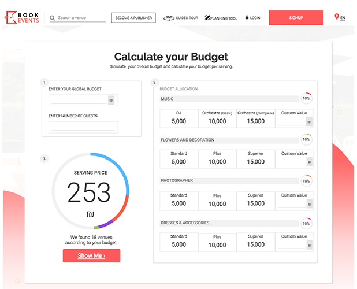This screenshot has width=357, height=289.
Task: Click Music 10% percentage dial
Action: (x=306, y=98)
